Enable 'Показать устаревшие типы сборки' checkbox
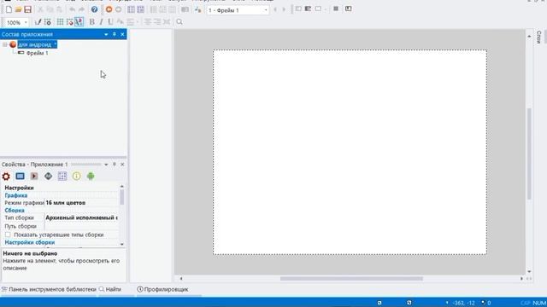This screenshot has height=307, width=547. click(x=8, y=235)
